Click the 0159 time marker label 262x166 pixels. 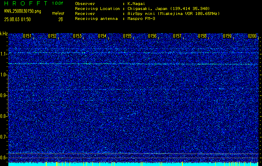(227, 36)
